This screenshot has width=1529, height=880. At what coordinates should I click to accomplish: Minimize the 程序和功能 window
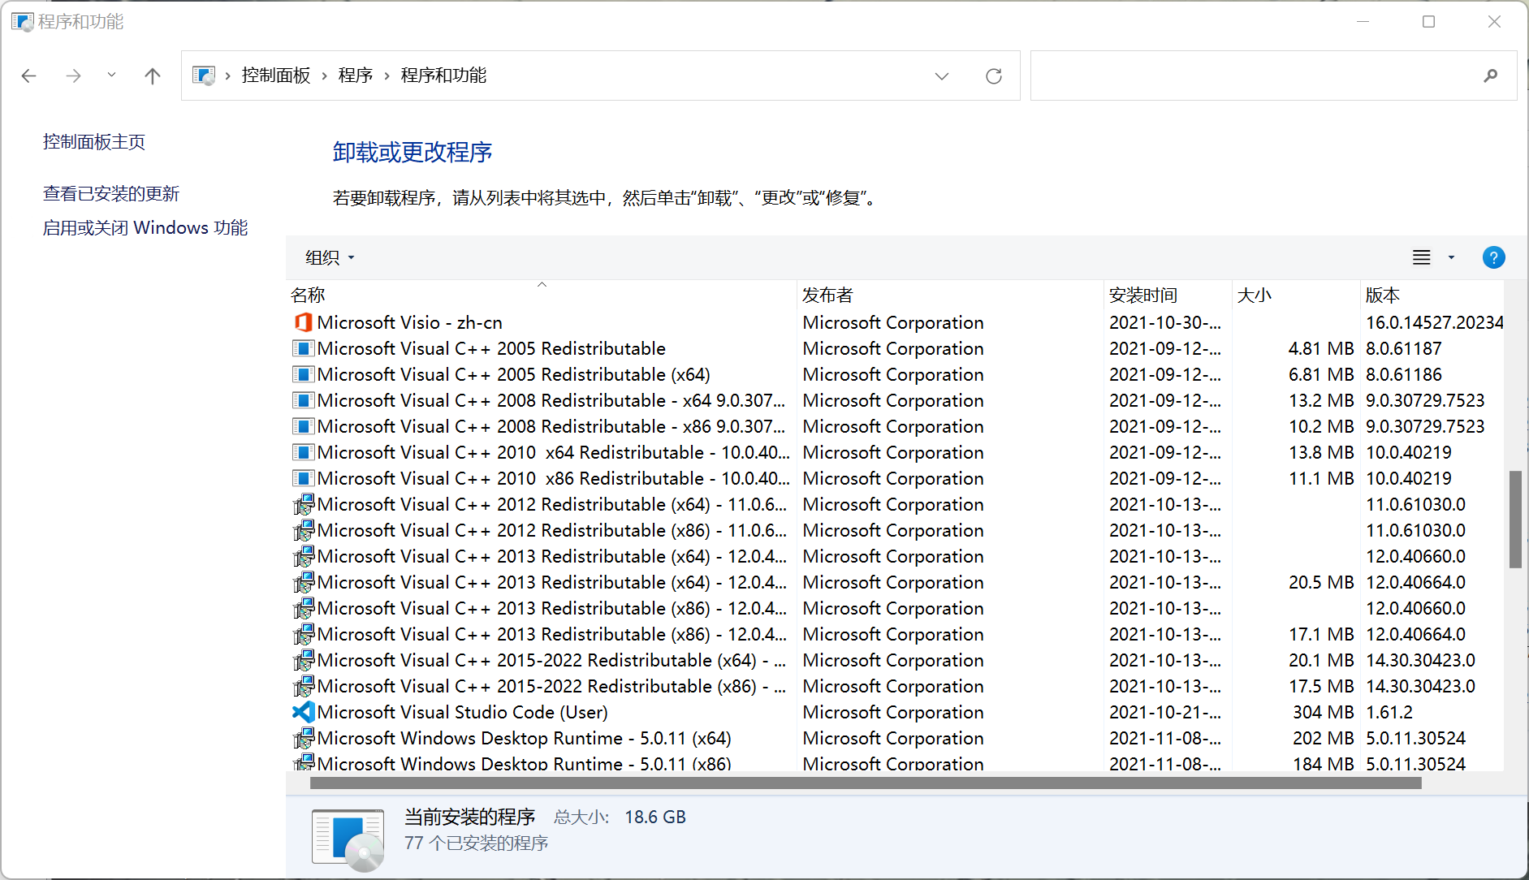click(x=1363, y=22)
